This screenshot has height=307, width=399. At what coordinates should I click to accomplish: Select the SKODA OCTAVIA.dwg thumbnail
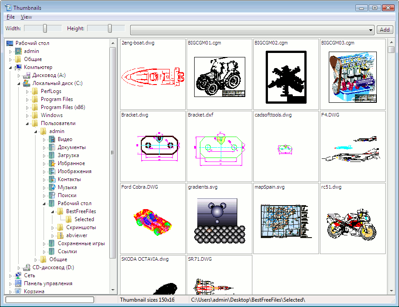pyautogui.click(x=153, y=275)
